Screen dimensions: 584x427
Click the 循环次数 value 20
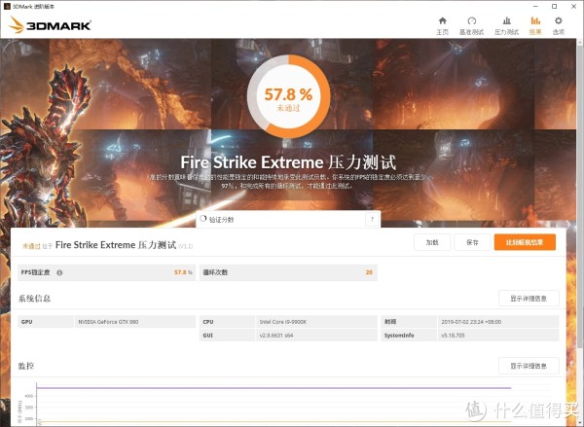coord(369,272)
